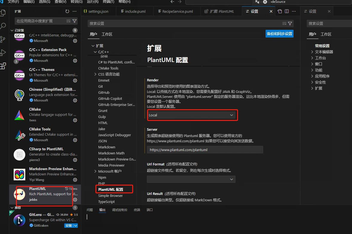Screen dimensions: 352x234
Task: Navigate back with left arrow
Action: [172, 2]
